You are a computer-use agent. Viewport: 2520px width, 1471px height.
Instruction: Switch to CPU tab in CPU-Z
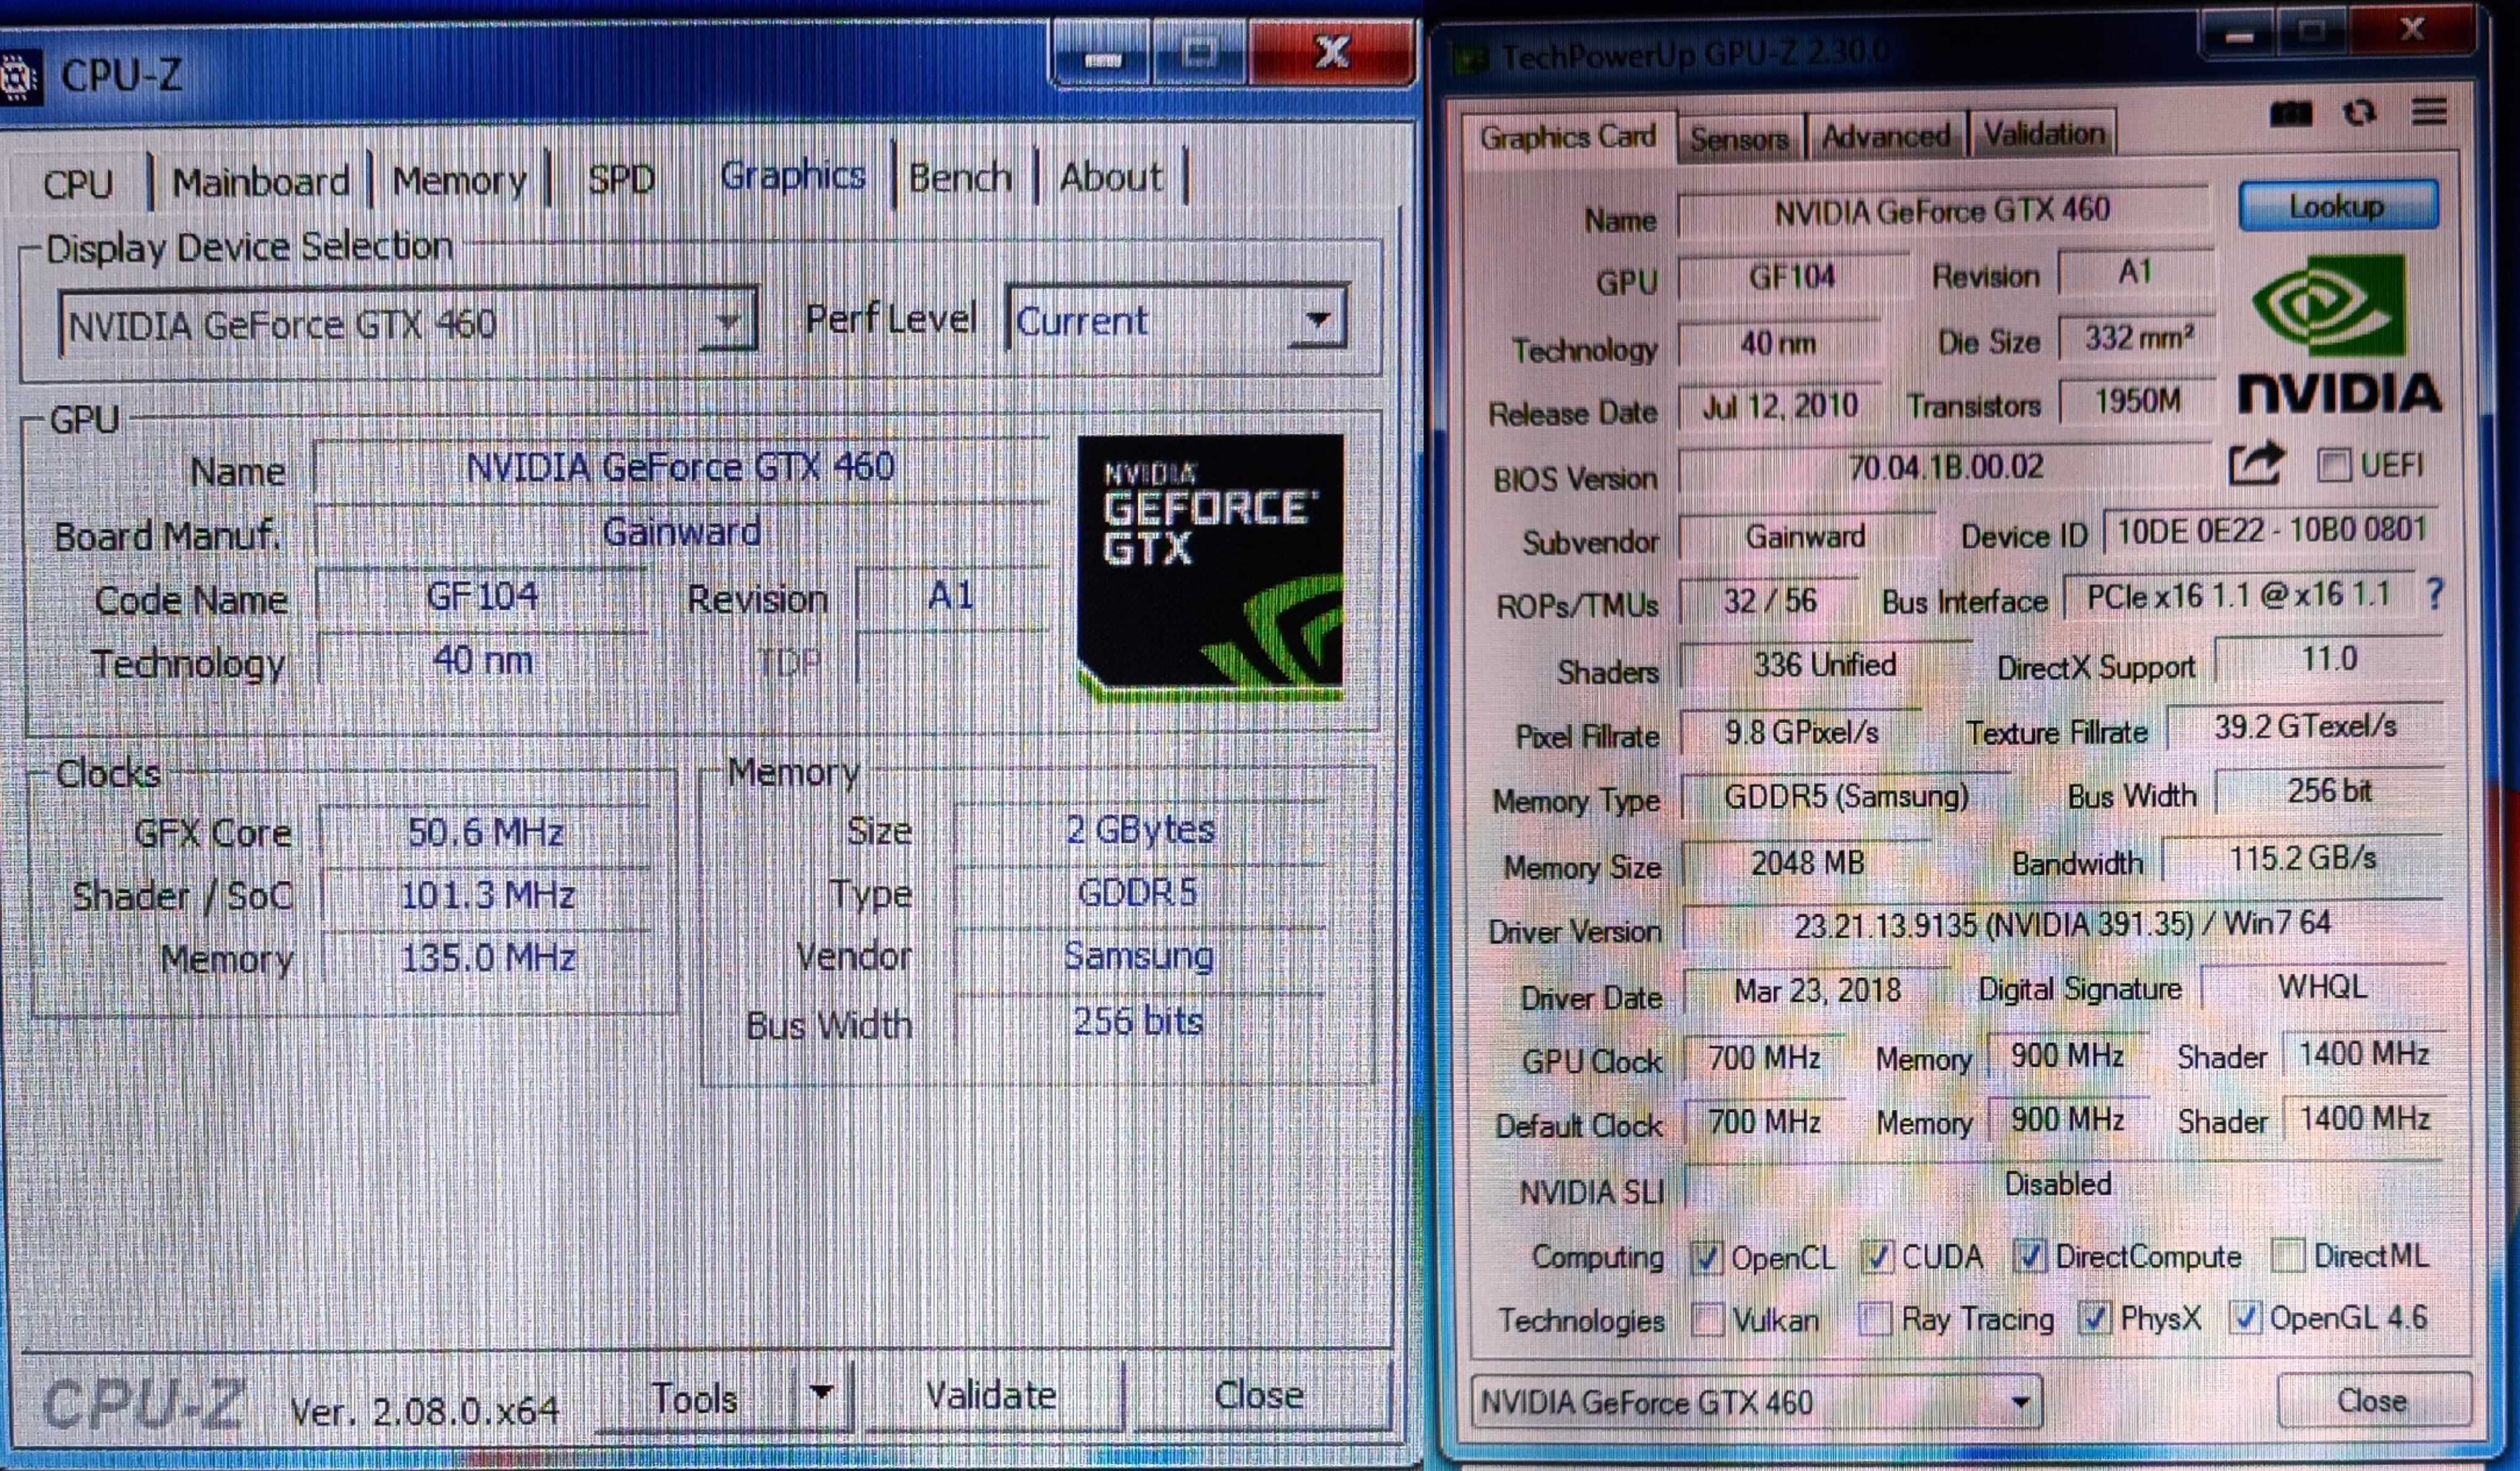pos(78,184)
